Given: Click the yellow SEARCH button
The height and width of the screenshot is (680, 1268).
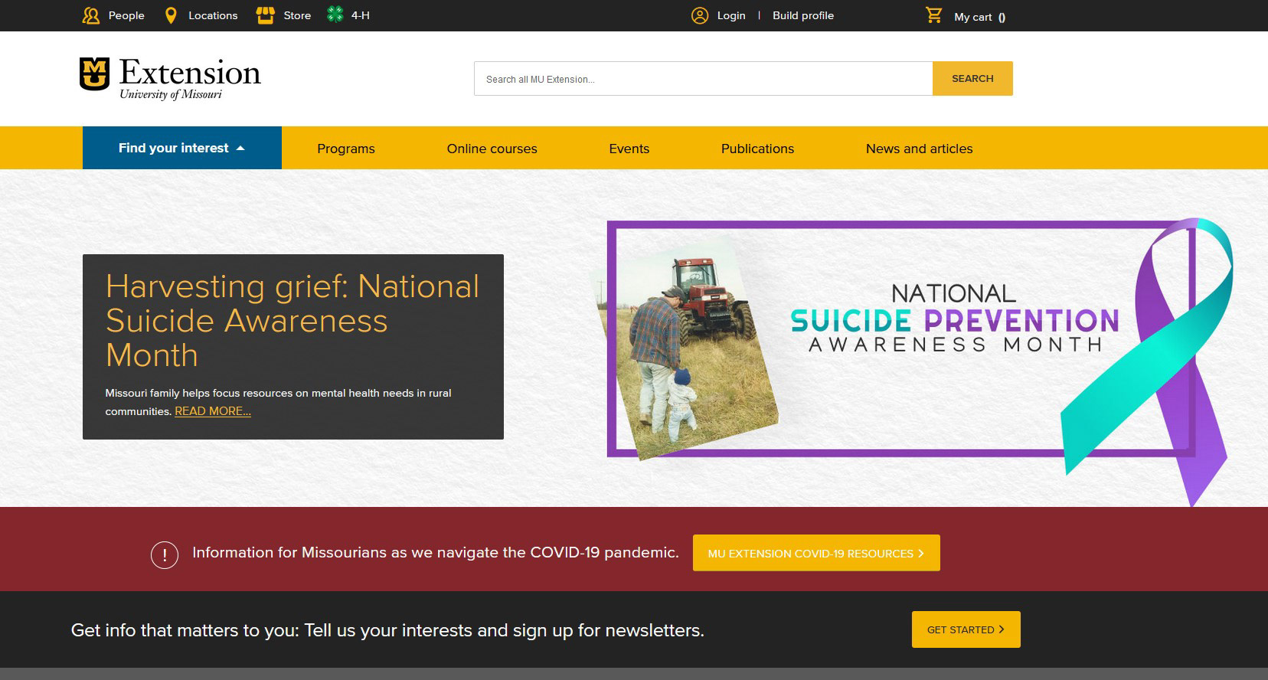Looking at the screenshot, I should pyautogui.click(x=972, y=79).
